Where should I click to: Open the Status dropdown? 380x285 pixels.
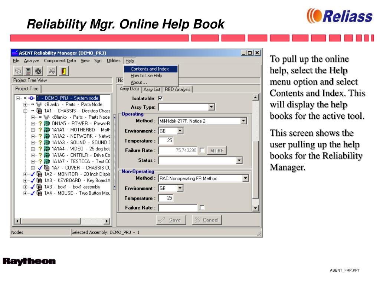[239, 160]
